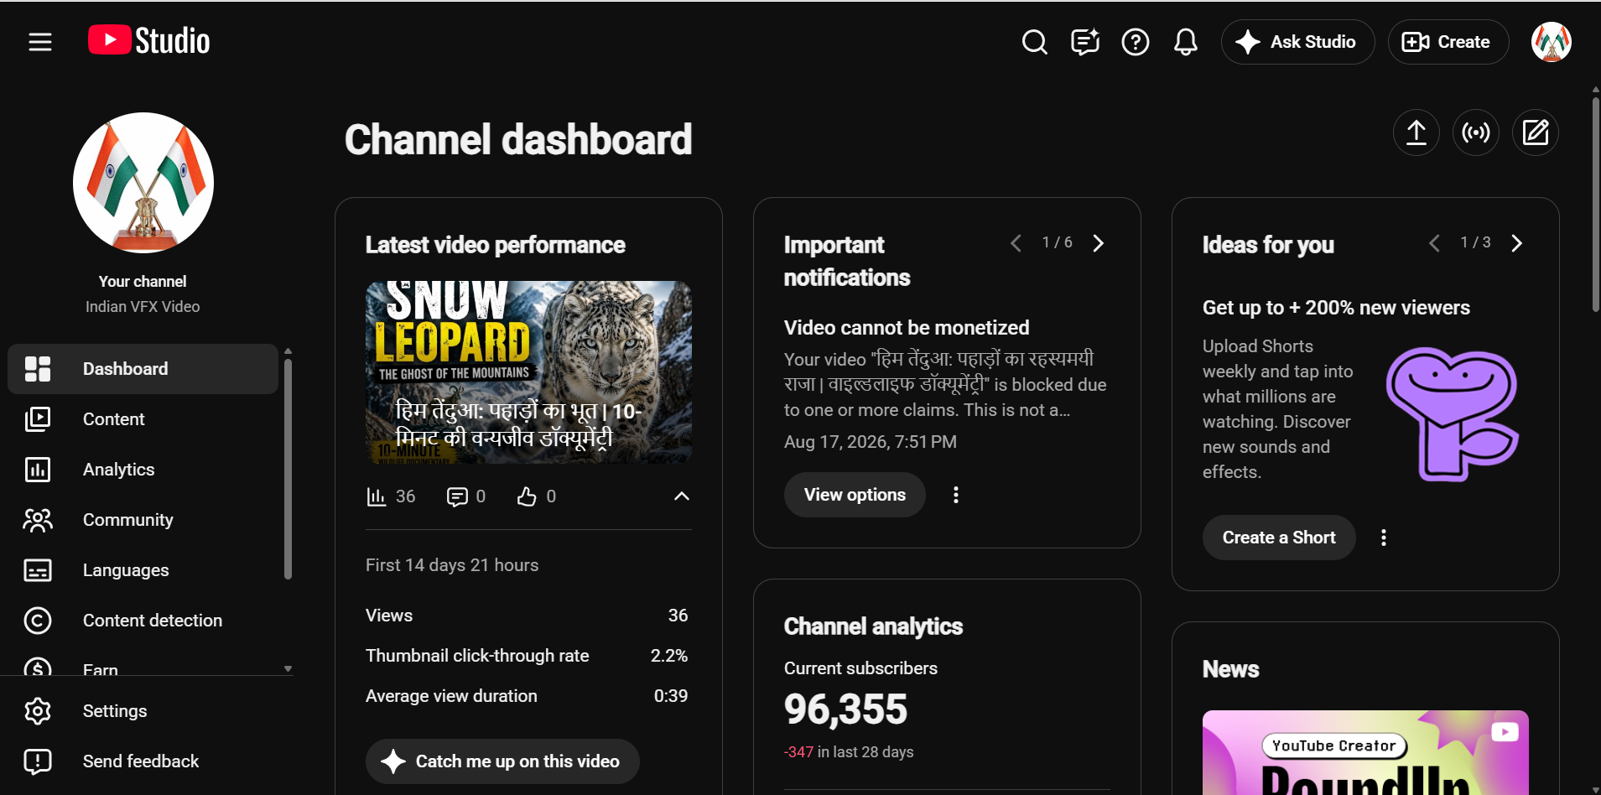Click the Languages subtitles icon

38,570
